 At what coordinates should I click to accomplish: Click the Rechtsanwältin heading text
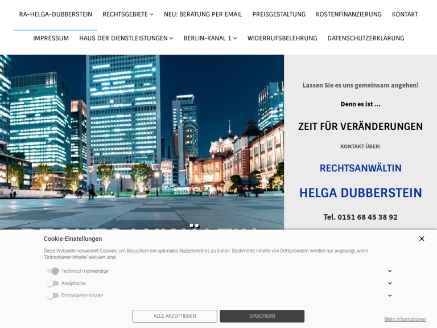pos(360,168)
